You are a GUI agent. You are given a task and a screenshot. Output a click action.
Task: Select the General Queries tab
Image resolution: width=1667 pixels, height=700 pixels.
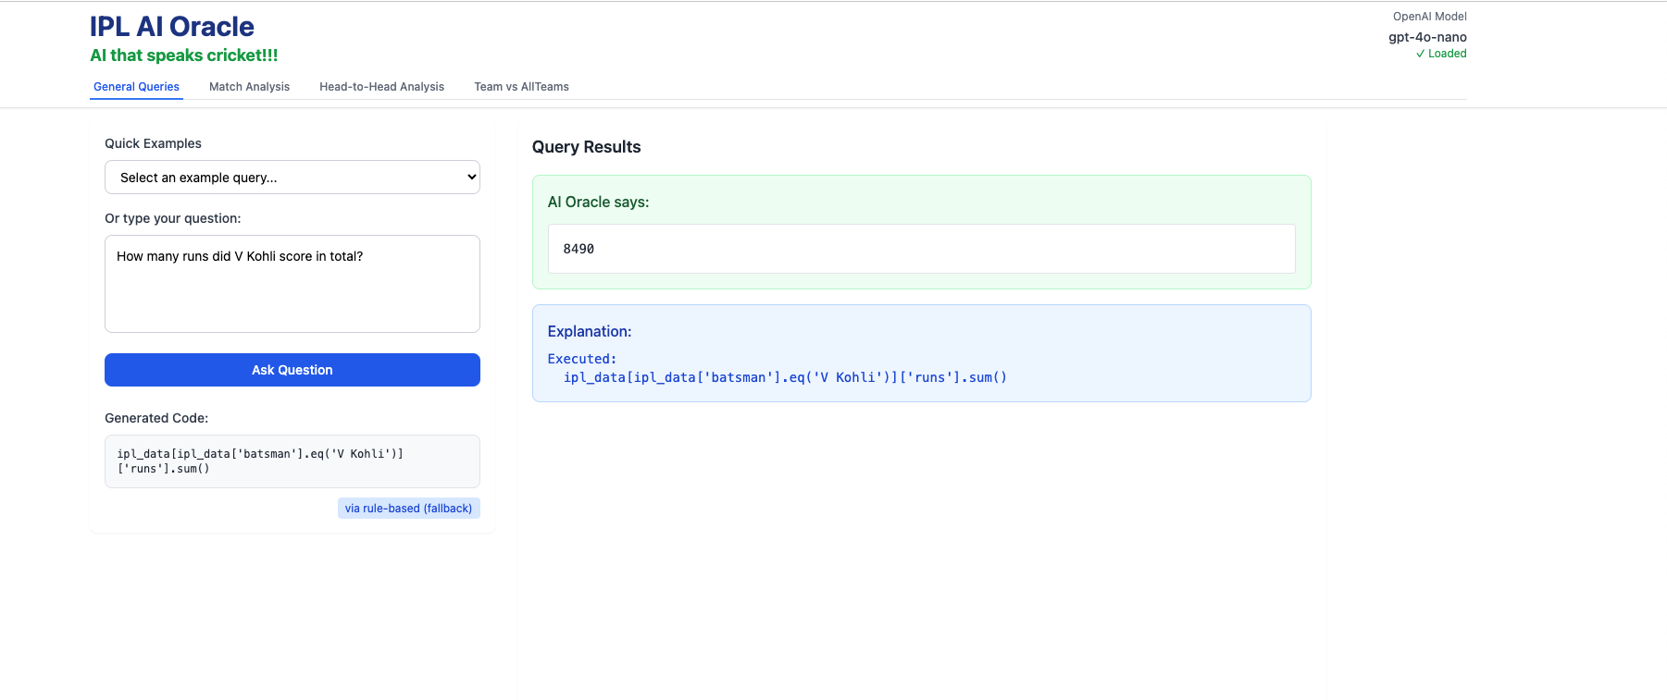tap(136, 87)
